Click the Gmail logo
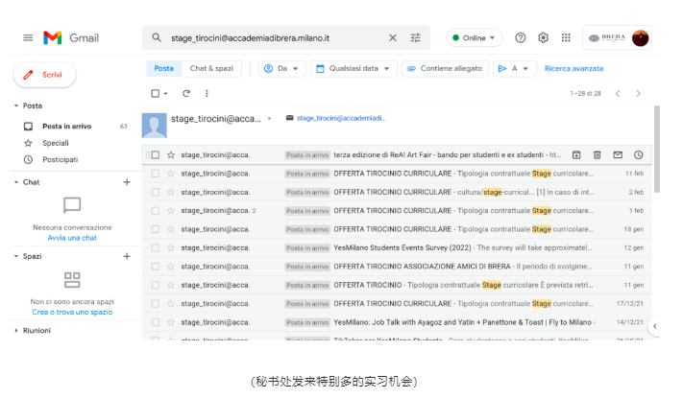The height and width of the screenshot is (398, 683). click(71, 37)
